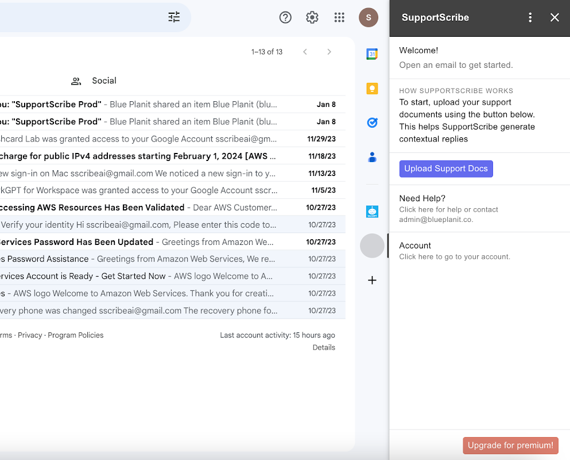Viewport: 570px width, 460px height.
Task: Open AWS public IPv4 addresses charge email
Action: click(x=173, y=156)
